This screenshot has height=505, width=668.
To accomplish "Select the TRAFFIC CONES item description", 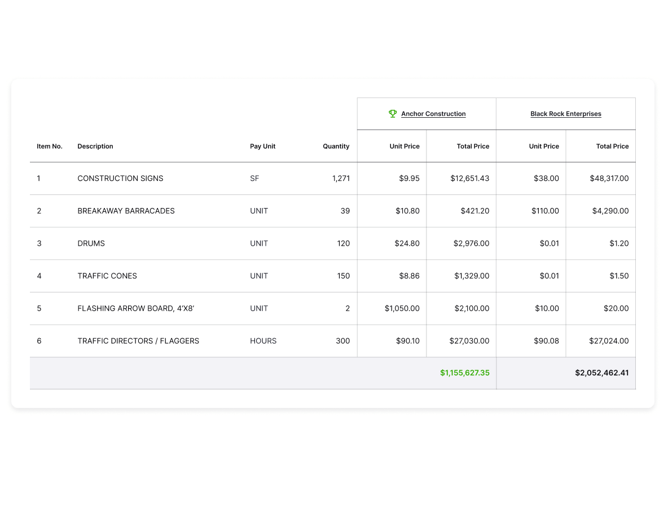I will point(107,276).
